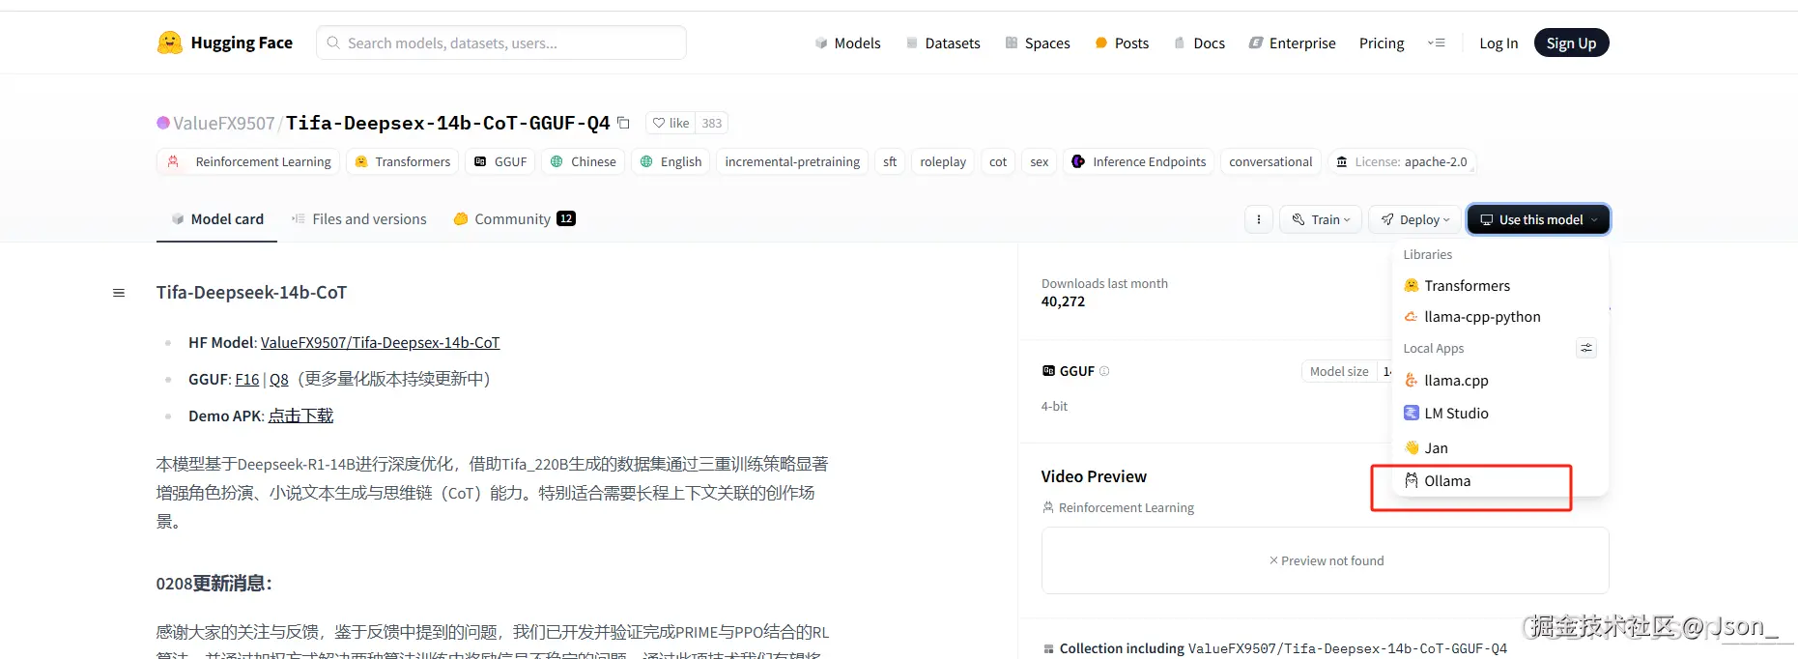Choose LM Studio local app
The width and height of the screenshot is (1798, 659).
(x=1499, y=413)
